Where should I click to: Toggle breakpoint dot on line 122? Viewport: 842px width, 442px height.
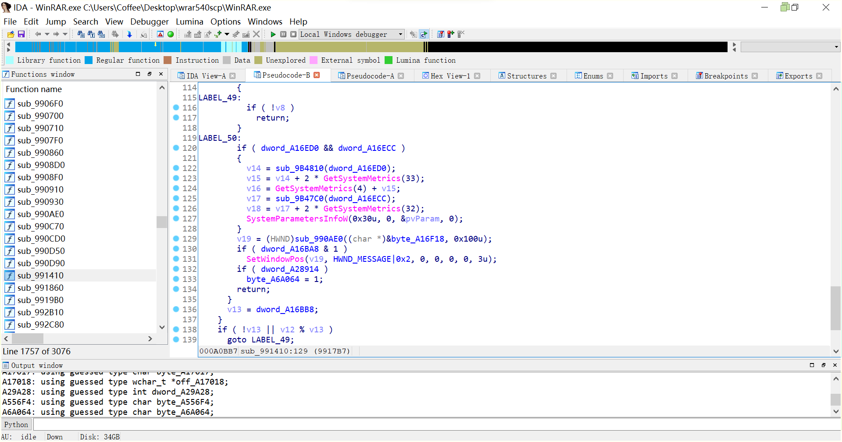[176, 168]
